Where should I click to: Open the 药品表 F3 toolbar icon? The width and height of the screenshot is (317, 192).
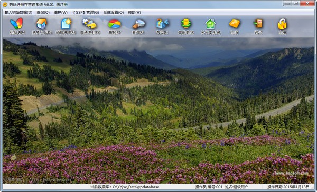[17, 26]
